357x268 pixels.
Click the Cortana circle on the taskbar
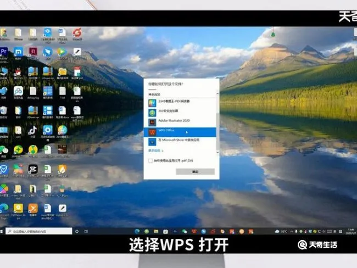77,231
